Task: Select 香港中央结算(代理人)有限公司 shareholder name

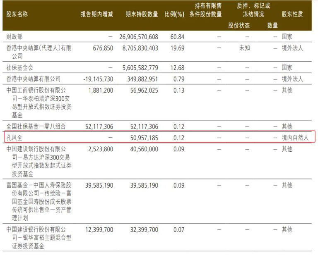Action: [x=39, y=52]
